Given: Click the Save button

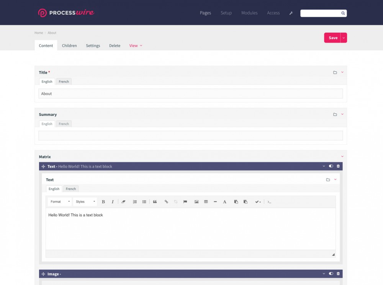Looking at the screenshot, I should [x=332, y=38].
